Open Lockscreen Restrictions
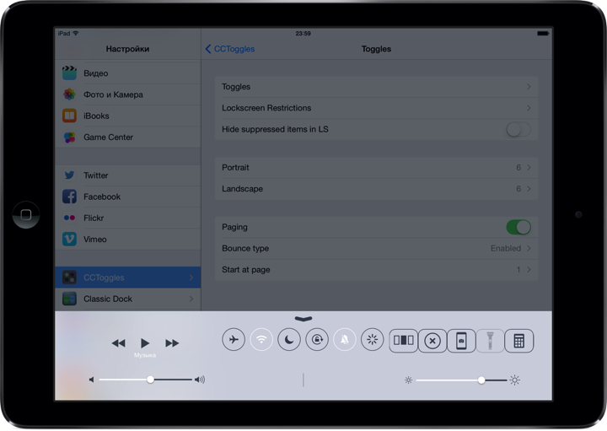Screen dimensions: 607x431 point(376,108)
